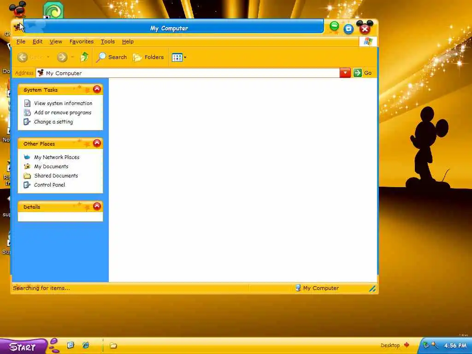Viewport: 472px width, 354px height.
Task: Open Back history dropdown arrow
Action: 48,57
